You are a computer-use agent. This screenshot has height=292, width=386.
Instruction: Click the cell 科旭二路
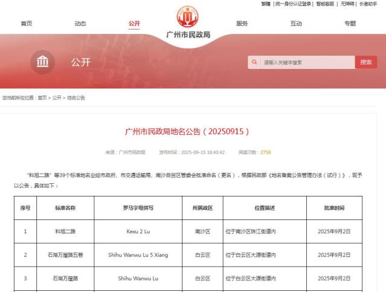65,232
